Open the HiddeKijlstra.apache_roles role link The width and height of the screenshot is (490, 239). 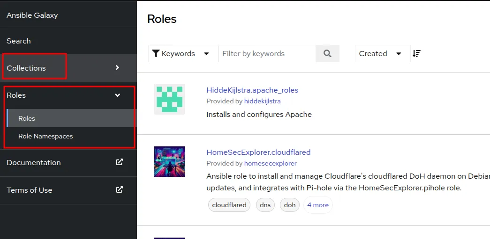[x=252, y=90]
